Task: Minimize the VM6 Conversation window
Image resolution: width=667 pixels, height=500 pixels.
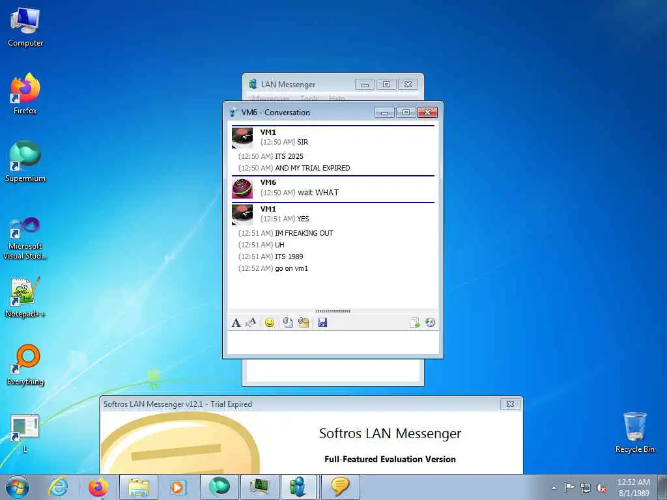Action: tap(384, 112)
